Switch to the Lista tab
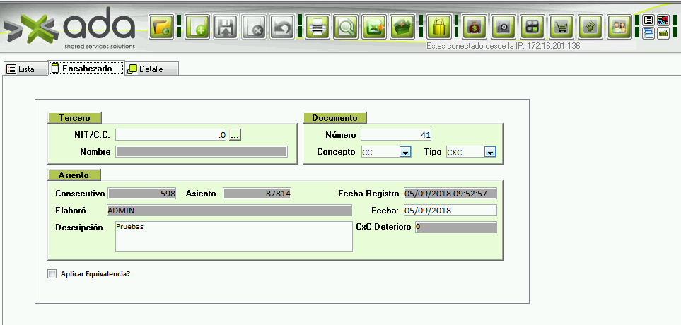This screenshot has height=325, width=681. (21, 69)
